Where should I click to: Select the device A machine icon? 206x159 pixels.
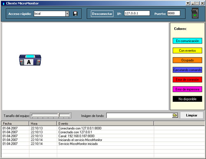30,60
